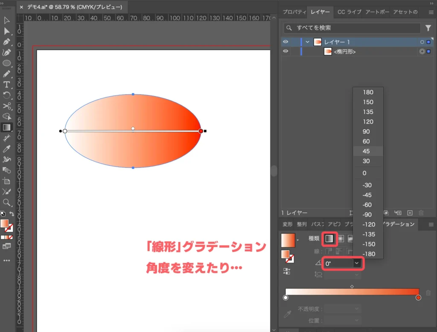
Task: Open the gradient angle dropdown
Action: [x=357, y=263]
